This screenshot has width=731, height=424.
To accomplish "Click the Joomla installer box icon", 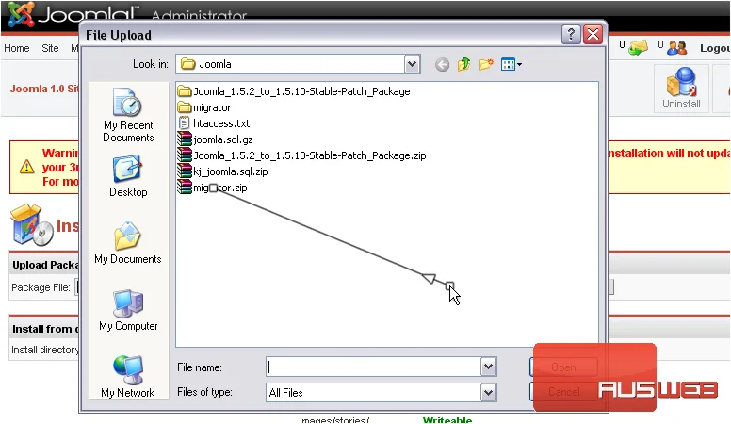I will (31, 225).
